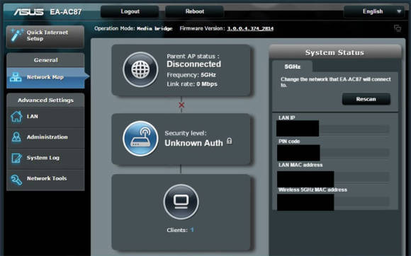Select the 5GHz tab in System Status
This screenshot has width=411, height=256.
point(292,66)
